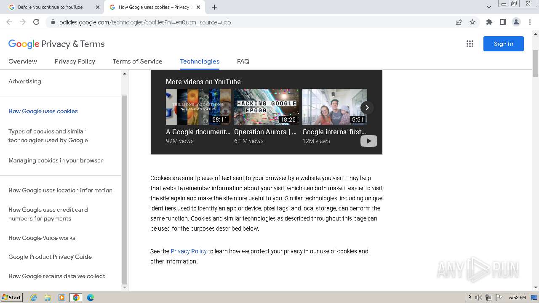Open the Terms of Service tab

tap(137, 61)
